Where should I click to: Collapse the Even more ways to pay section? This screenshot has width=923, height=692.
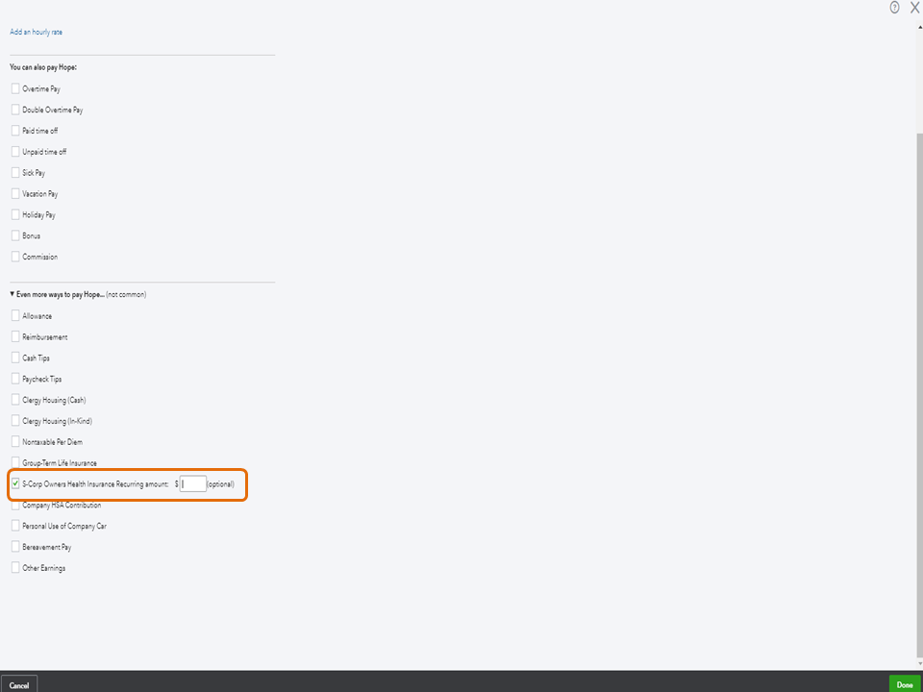[12, 294]
